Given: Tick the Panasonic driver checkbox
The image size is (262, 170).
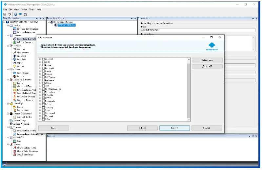Looking at the screenshot, I should coord(43,101).
